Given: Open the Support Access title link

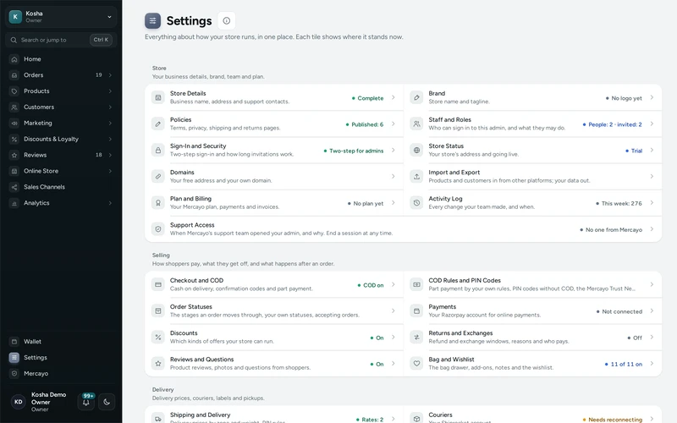Looking at the screenshot, I should (x=192, y=225).
